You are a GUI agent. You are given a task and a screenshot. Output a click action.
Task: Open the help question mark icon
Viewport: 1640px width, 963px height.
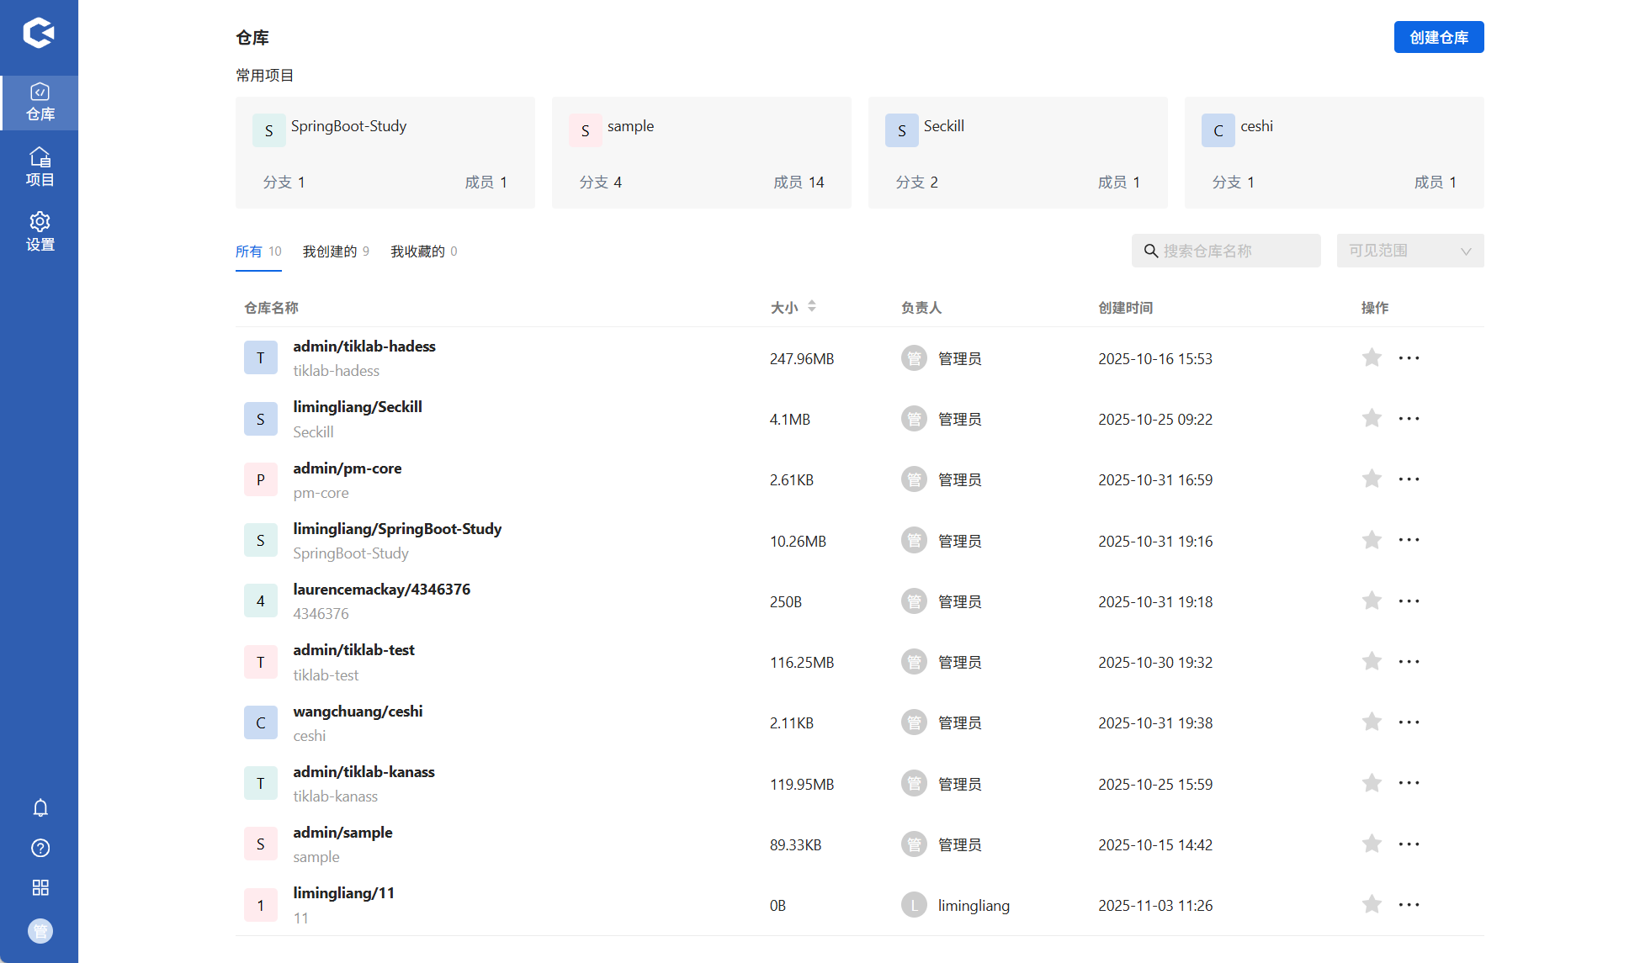click(40, 848)
